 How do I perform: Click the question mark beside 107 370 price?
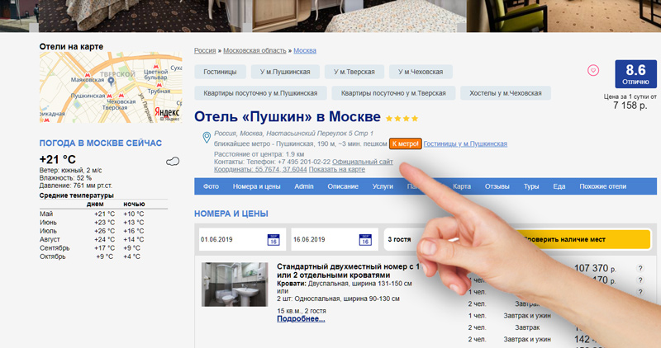640,269
